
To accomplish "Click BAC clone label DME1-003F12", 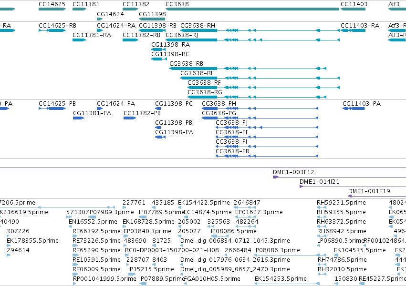I will pyautogui.click(x=293, y=172).
